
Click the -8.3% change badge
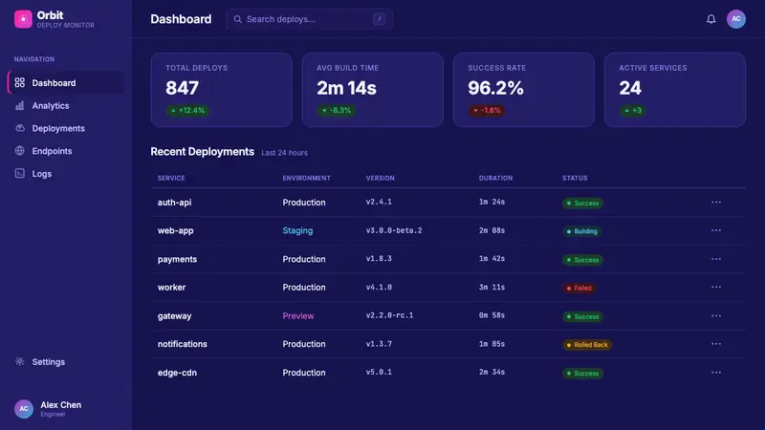click(337, 111)
